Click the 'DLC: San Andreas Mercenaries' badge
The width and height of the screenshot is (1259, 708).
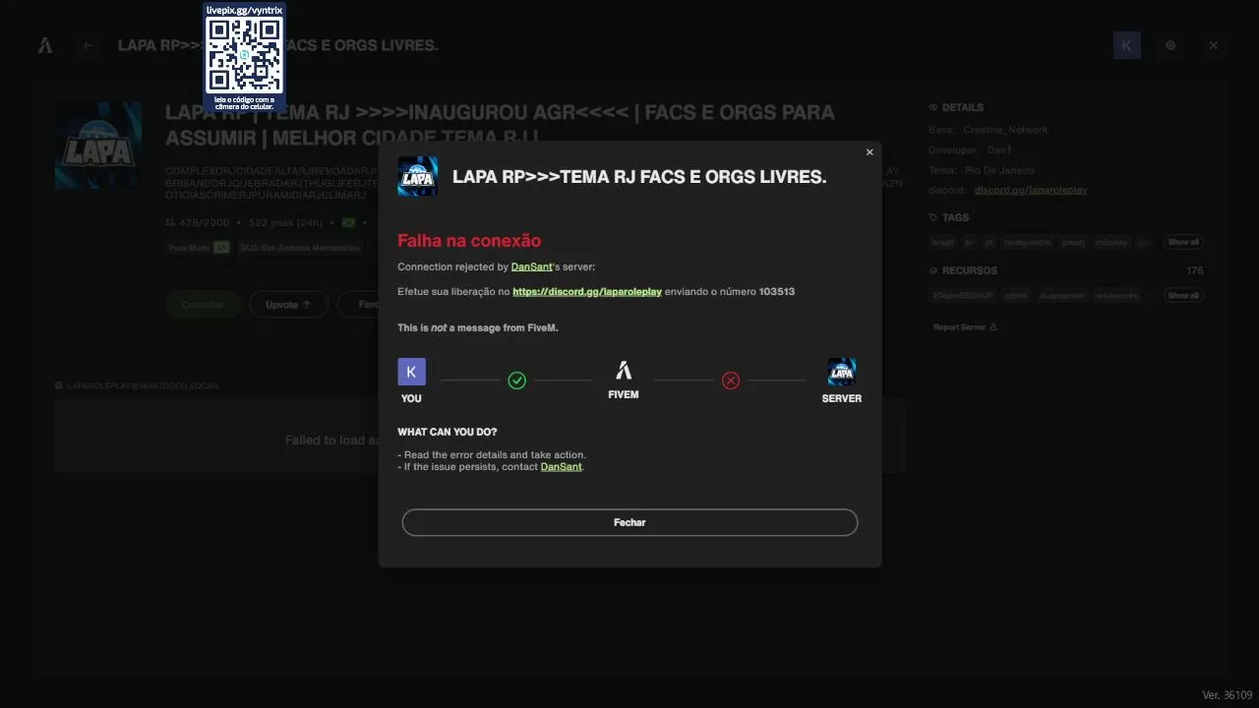(300, 248)
